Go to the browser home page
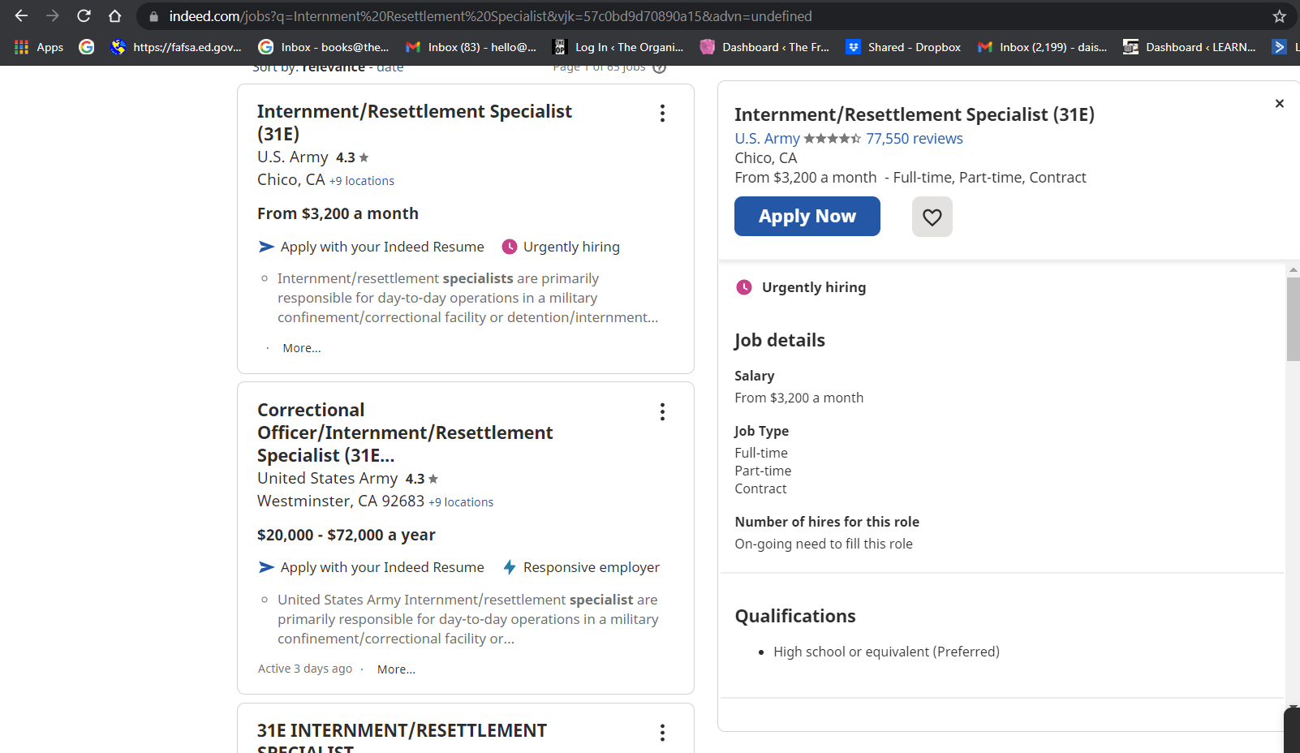 click(x=115, y=16)
